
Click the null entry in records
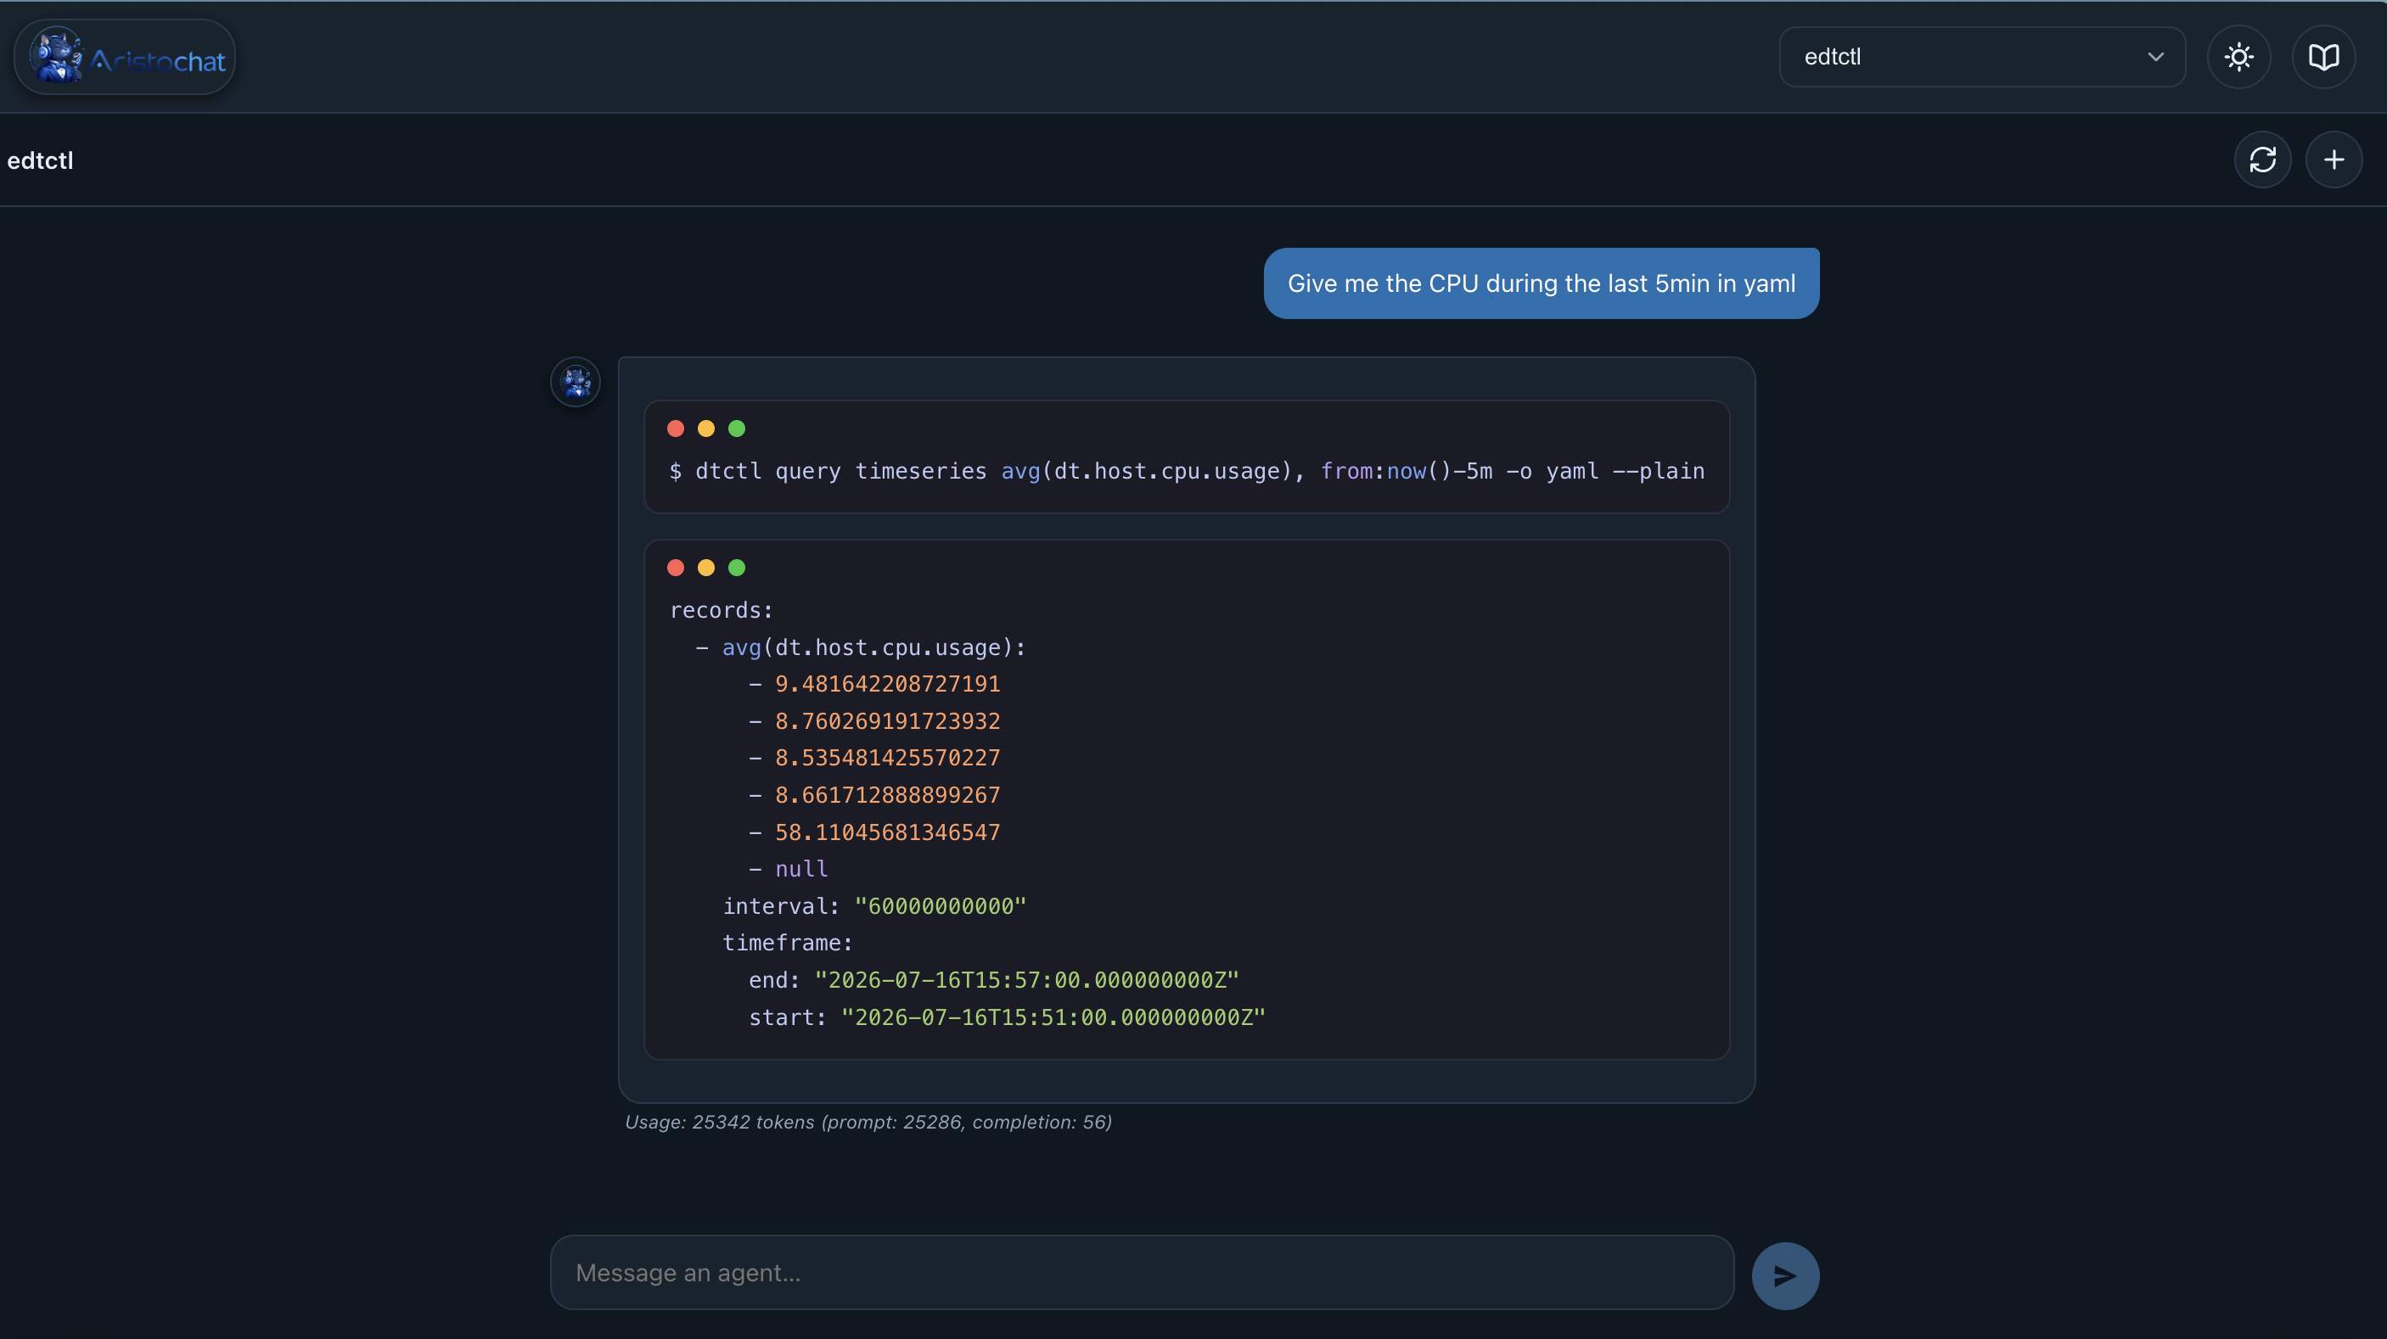[801, 870]
